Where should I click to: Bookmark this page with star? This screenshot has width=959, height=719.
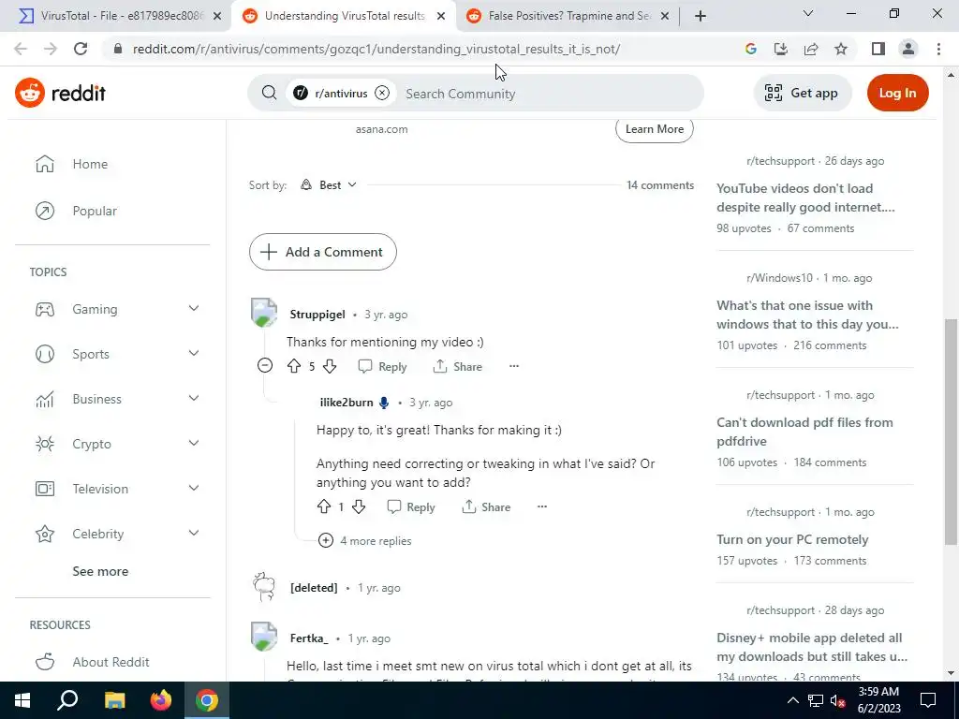point(841,49)
